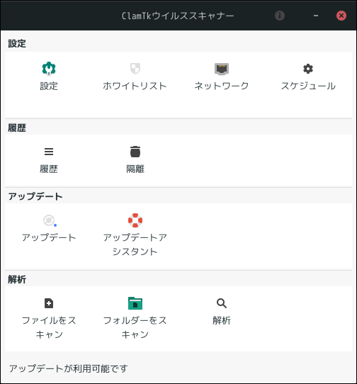Open the スケジュール gear icon
The height and width of the screenshot is (384, 357).
pos(308,69)
